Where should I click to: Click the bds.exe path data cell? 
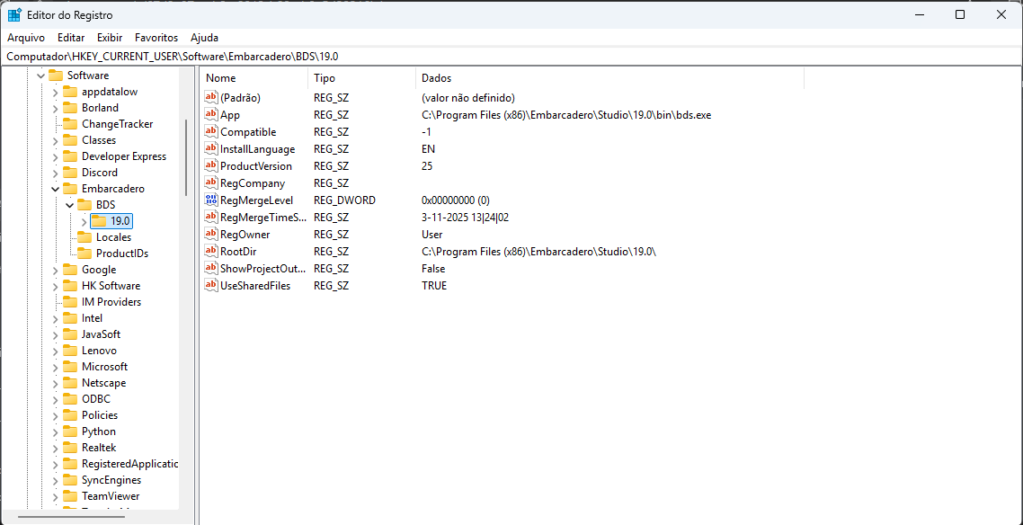click(566, 115)
